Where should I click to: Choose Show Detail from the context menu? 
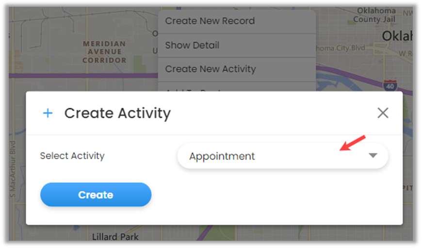pos(192,45)
